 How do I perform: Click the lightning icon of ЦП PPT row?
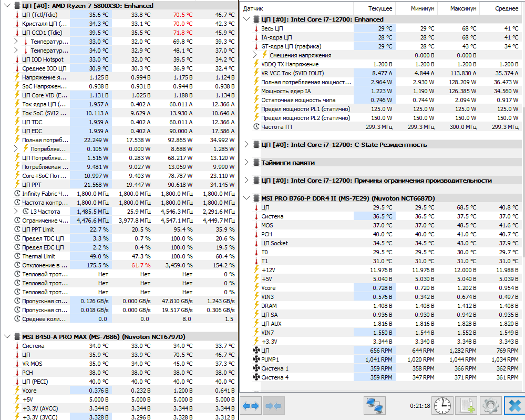[x=17, y=184]
